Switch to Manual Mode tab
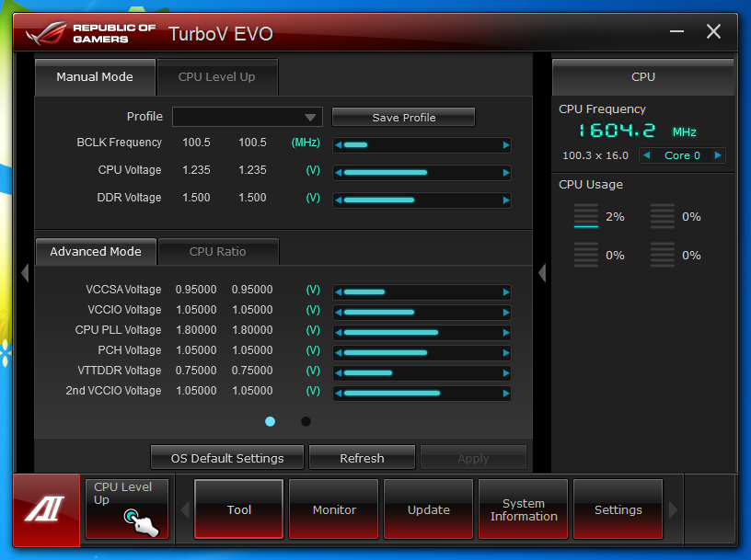The width and height of the screenshot is (751, 560). (95, 77)
